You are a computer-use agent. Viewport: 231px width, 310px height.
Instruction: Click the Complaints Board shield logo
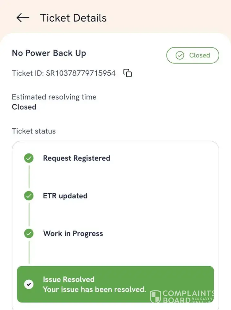[155, 297]
